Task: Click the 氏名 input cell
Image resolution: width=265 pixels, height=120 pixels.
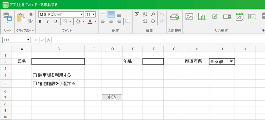Action: pos(58,61)
